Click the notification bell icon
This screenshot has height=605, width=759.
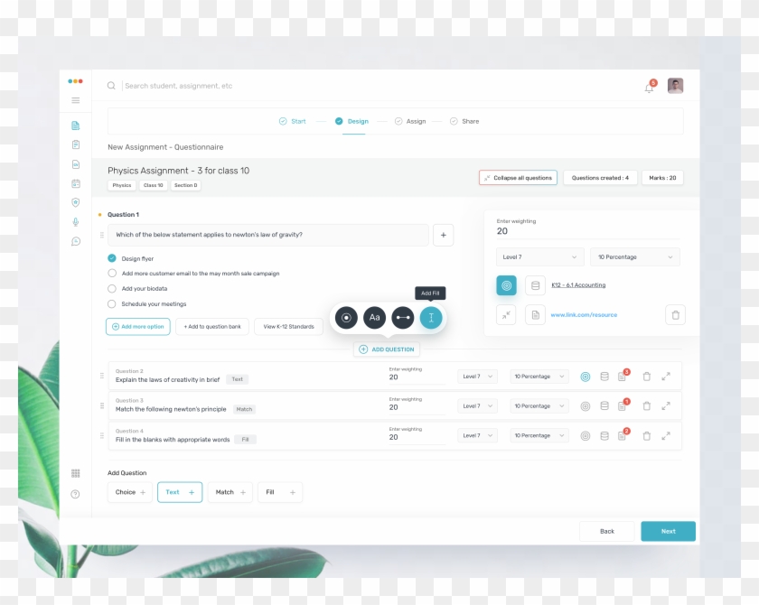pos(649,87)
